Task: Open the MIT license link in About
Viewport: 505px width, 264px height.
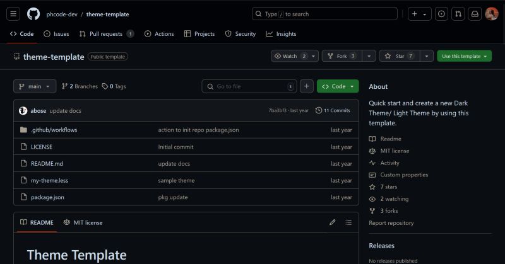Action: (389, 151)
